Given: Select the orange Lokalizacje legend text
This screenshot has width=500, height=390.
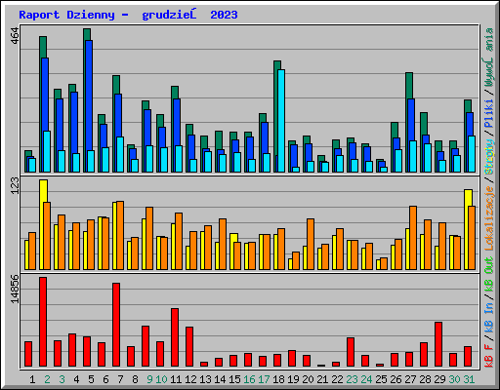Looking at the screenshot, I should pos(489,218).
